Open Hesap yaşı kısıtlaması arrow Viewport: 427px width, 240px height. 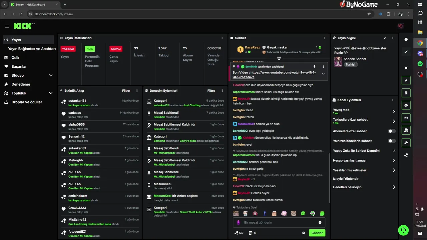tap(394, 160)
